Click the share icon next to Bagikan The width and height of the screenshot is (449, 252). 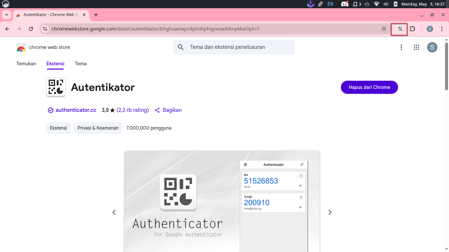(157, 110)
